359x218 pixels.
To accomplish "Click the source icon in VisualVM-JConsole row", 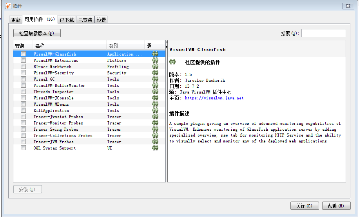I will (155, 98).
